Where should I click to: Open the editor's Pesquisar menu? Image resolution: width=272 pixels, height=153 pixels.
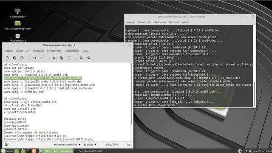(38, 51)
